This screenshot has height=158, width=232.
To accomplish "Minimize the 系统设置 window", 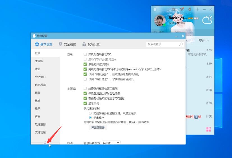I will [x=176, y=36].
